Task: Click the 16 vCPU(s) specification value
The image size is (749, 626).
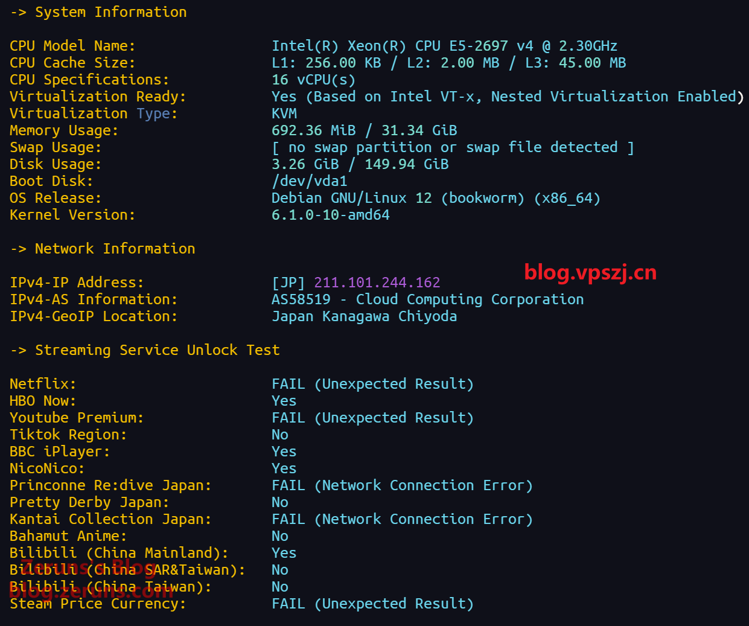Action: point(313,80)
